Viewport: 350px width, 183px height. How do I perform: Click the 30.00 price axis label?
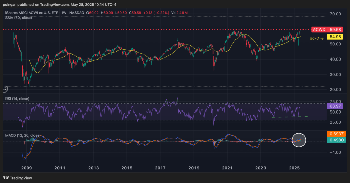(335, 75)
